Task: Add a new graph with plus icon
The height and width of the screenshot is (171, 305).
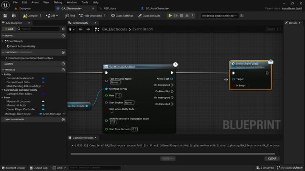Action: click(63, 36)
